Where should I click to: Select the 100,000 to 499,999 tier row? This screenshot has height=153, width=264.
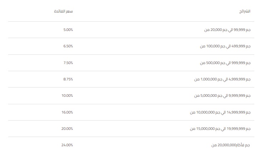tap(131, 46)
